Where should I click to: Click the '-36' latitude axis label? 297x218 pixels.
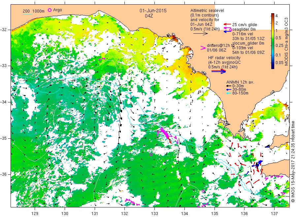4,174
